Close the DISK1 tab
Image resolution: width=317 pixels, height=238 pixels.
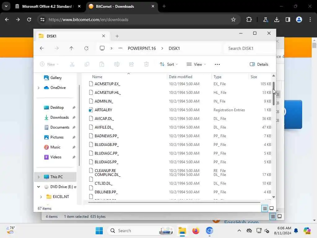pyautogui.click(x=103, y=36)
